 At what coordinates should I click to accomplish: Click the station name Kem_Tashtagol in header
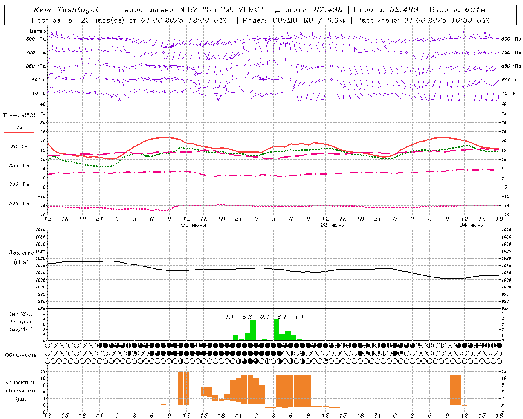66,10
